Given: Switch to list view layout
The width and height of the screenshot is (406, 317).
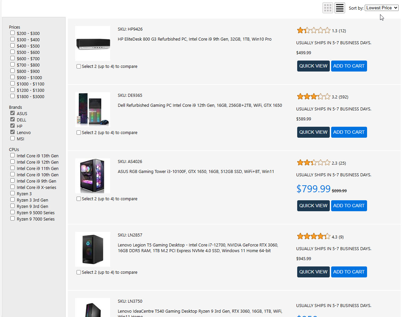Looking at the screenshot, I should 339,8.
